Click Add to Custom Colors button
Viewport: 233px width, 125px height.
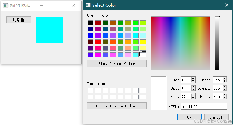point(117,106)
